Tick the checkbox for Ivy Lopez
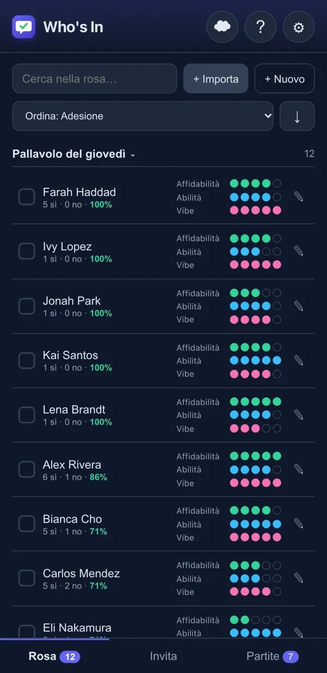This screenshot has height=673, width=327. pos(27,251)
